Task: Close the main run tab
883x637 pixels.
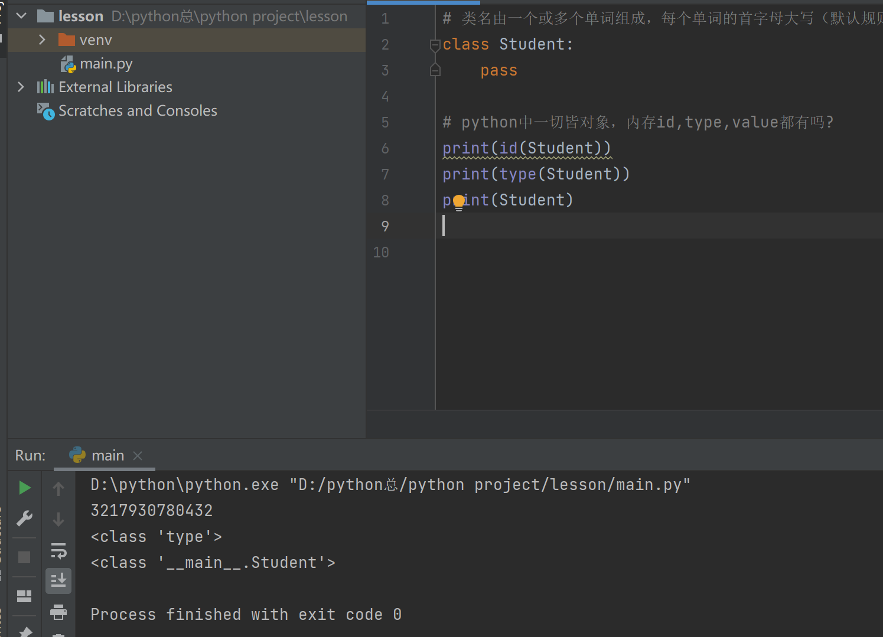Action: [138, 456]
